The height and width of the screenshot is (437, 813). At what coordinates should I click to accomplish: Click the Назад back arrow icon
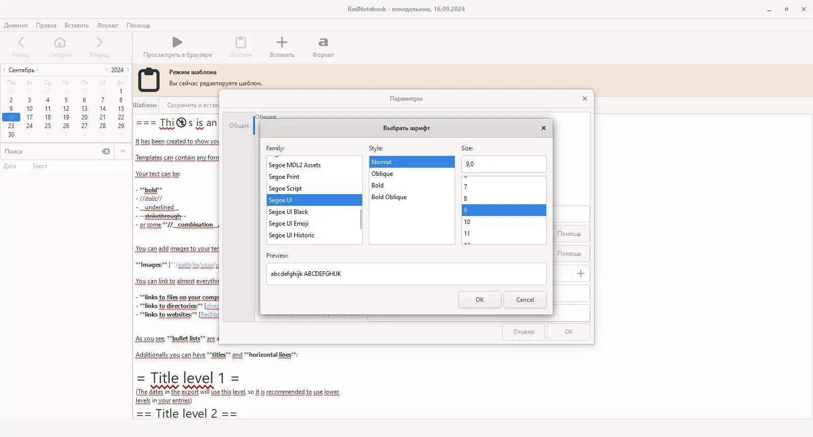[21, 42]
